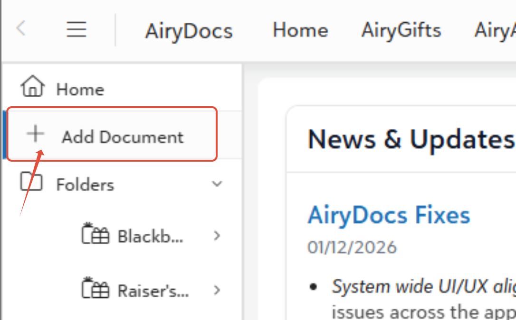The image size is (516, 320).
Task: Expand the Blackb... folder arrow
Action: pos(217,236)
